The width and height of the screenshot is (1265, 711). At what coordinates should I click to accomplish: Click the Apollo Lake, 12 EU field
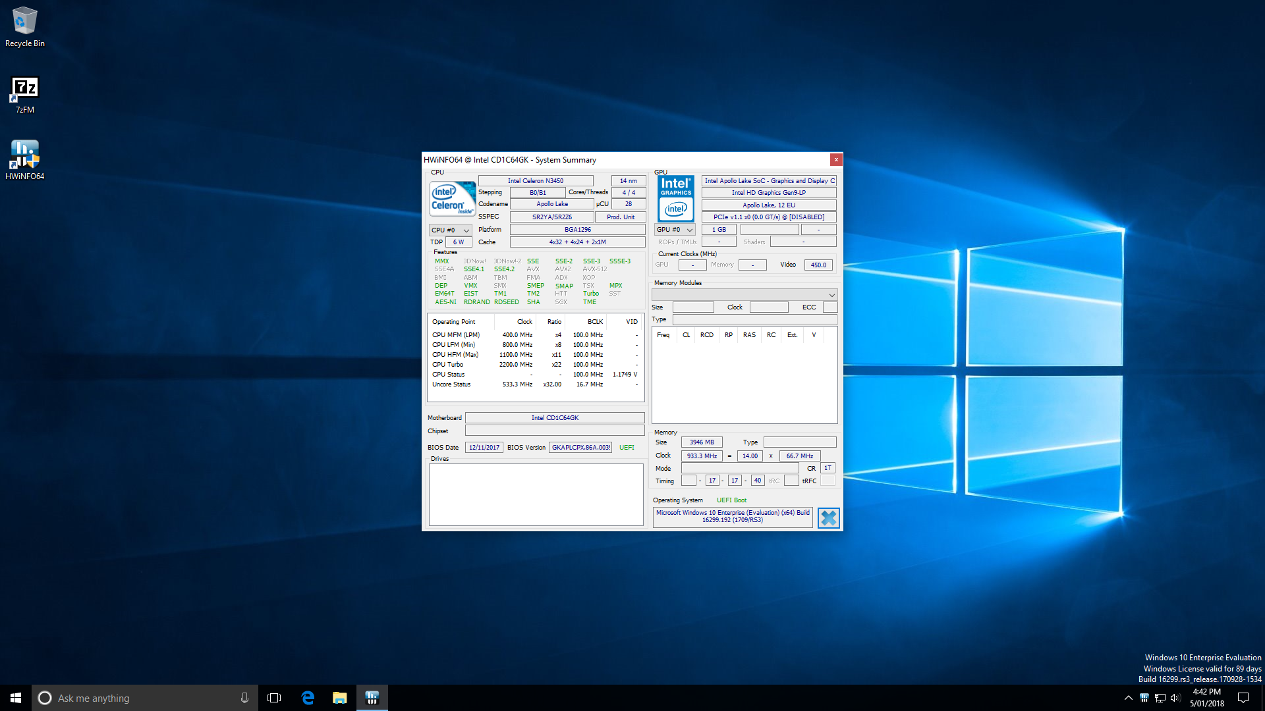pos(769,205)
